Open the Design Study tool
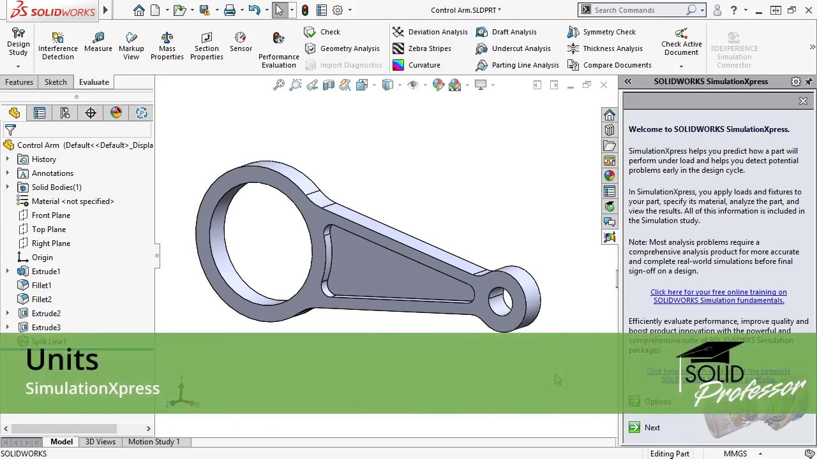The image size is (817, 459). 18,43
